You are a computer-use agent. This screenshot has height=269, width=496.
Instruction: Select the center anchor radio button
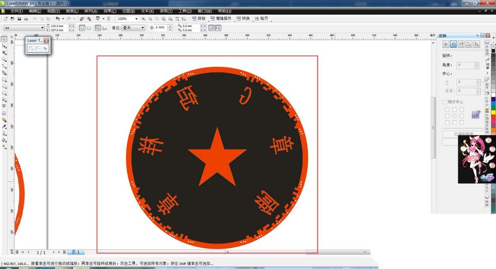click(454, 116)
